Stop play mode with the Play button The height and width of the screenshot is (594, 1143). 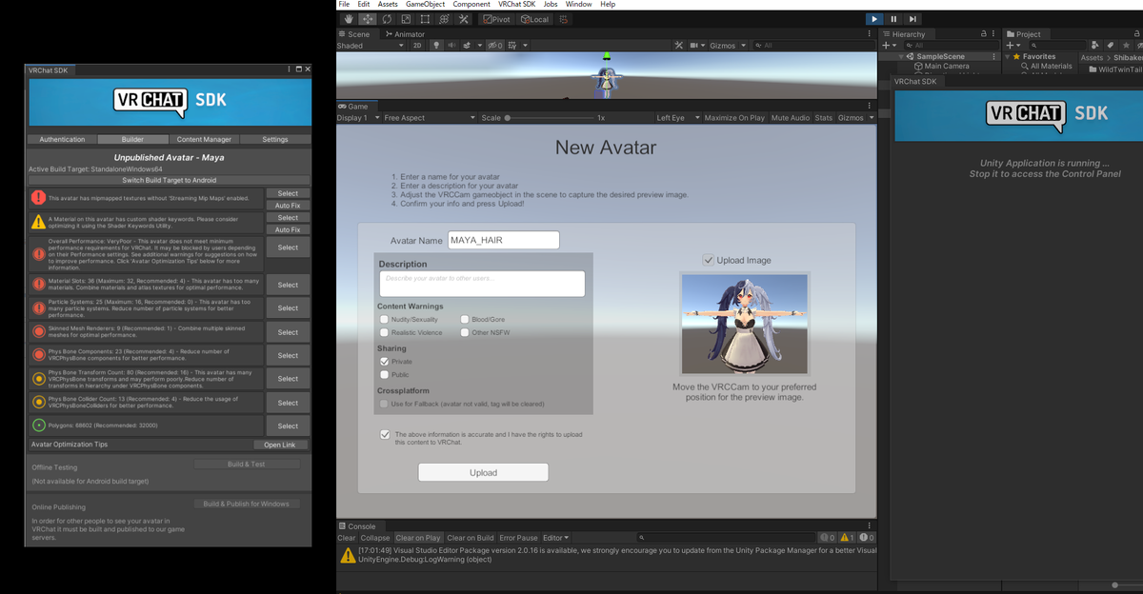[874, 19]
